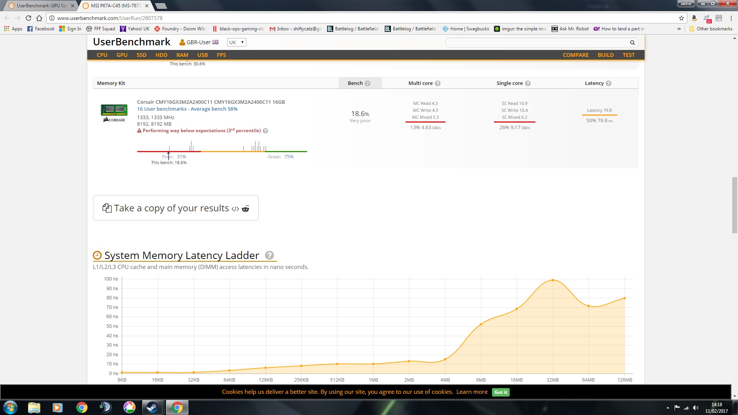The width and height of the screenshot is (738, 415).
Task: Accept cookies with Got it button
Action: [x=500, y=392]
